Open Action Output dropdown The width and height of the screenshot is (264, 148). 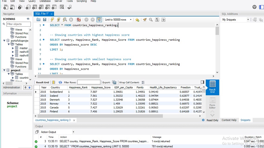[73, 132]
